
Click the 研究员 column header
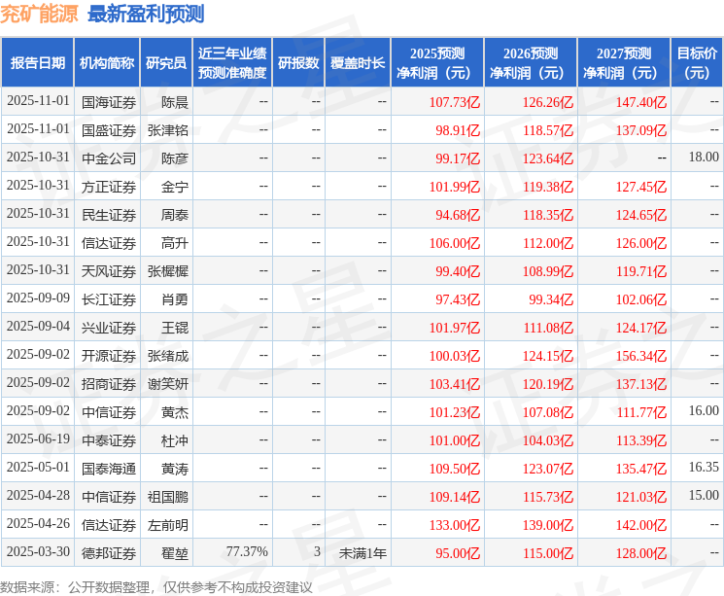coord(166,62)
